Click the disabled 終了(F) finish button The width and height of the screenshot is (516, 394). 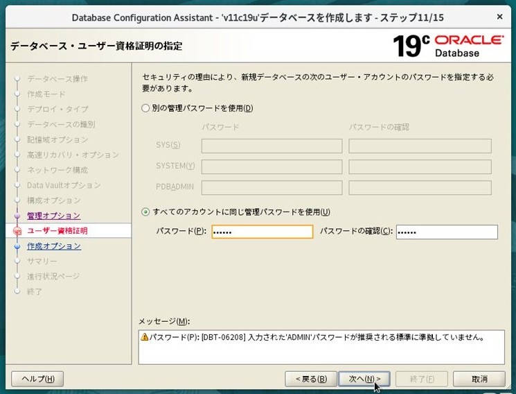click(422, 379)
